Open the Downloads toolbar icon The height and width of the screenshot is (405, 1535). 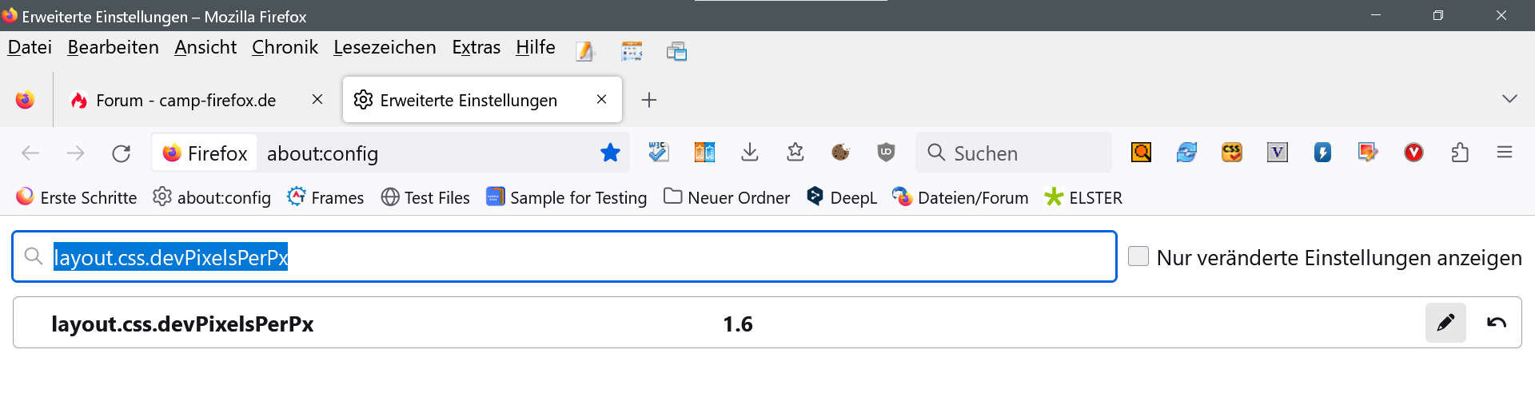coord(750,153)
